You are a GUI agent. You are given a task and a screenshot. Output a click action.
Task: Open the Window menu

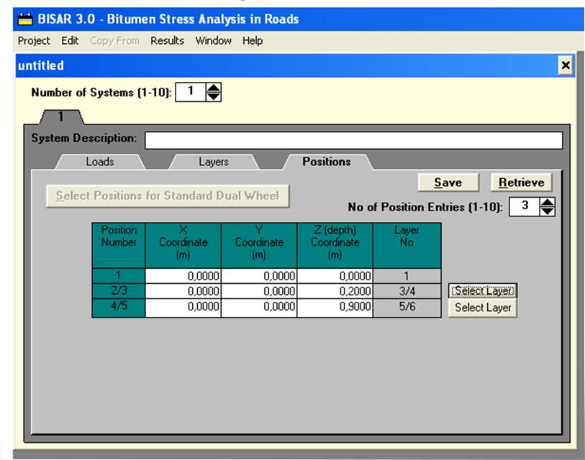(x=214, y=41)
